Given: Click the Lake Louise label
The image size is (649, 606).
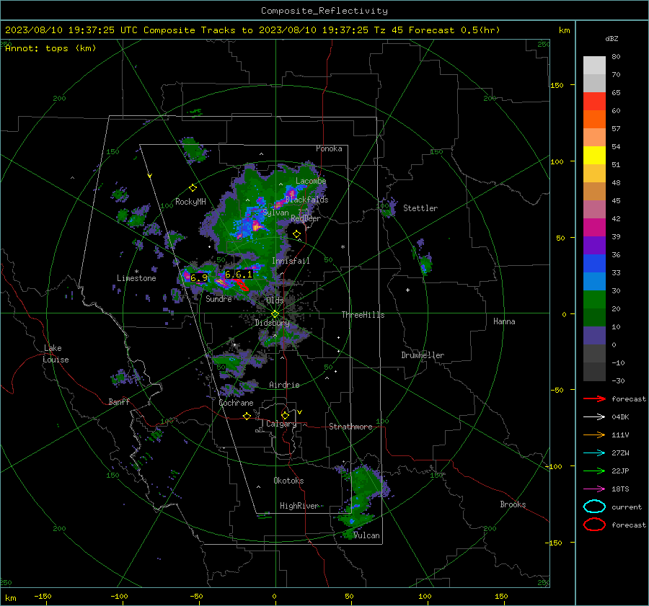Looking at the screenshot, I should pyautogui.click(x=56, y=354).
